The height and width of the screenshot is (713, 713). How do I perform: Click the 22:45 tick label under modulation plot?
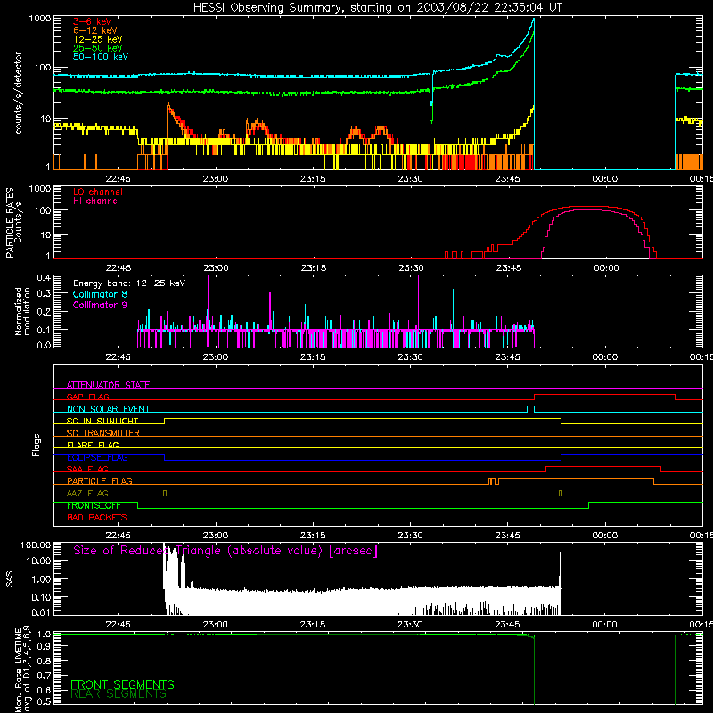(x=118, y=357)
